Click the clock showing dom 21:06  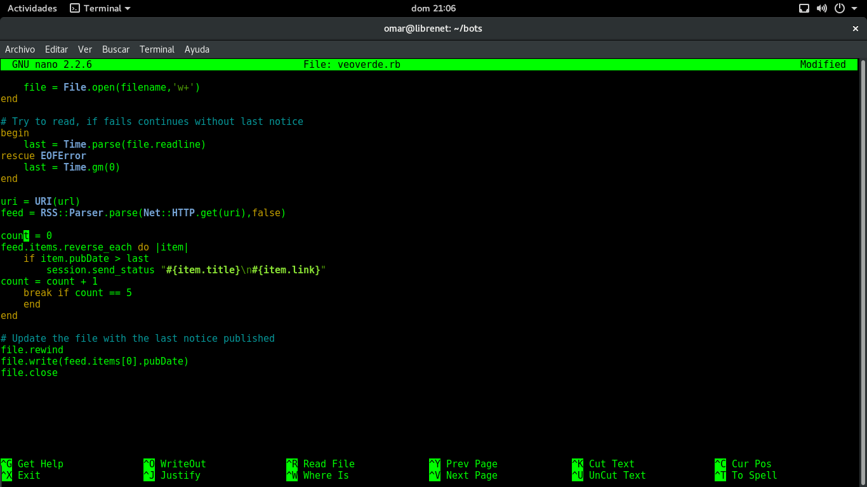coord(433,8)
